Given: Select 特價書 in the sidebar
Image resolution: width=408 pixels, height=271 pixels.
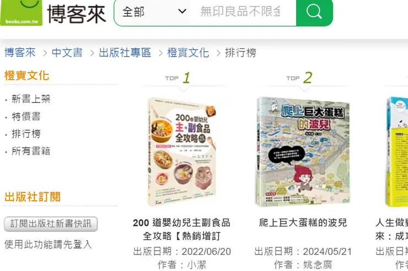Looking at the screenshot, I should click(26, 117).
